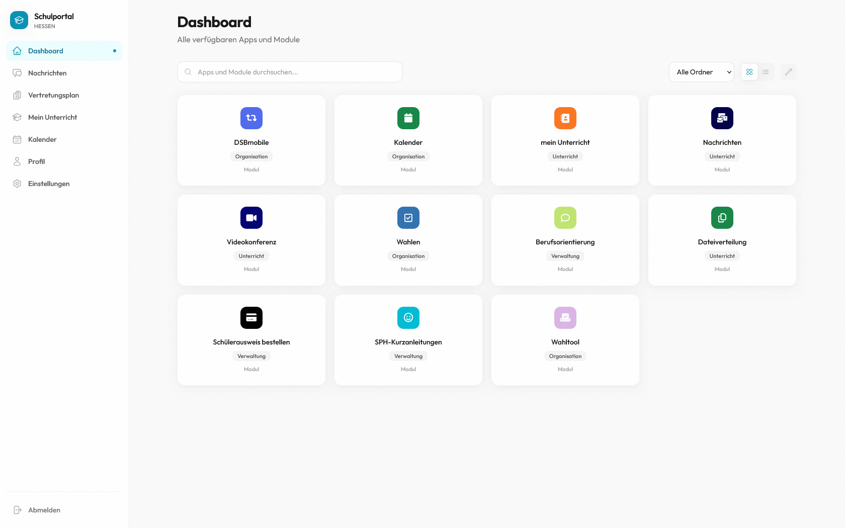Click the Wahltool card title
Viewport: 845px width, 528px height.
coord(565,342)
